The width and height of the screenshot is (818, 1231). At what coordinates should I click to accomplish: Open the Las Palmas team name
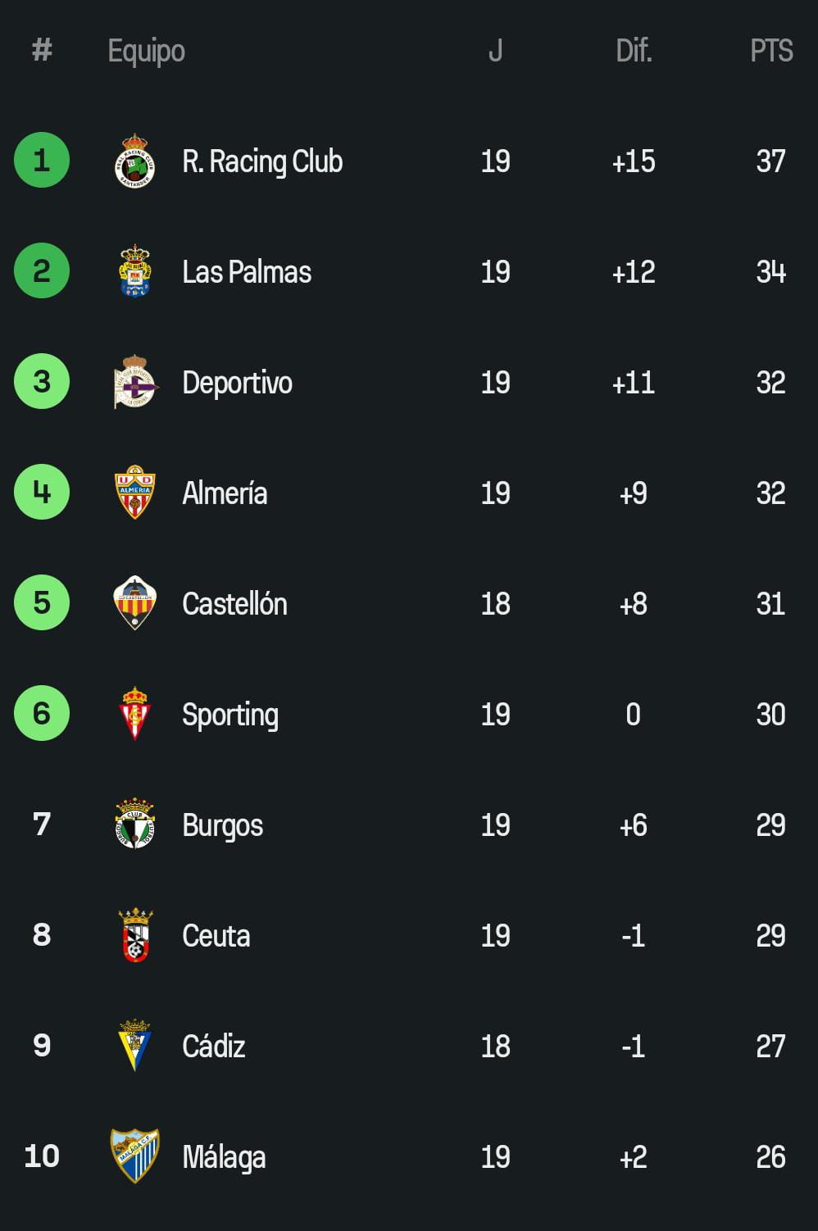point(247,272)
